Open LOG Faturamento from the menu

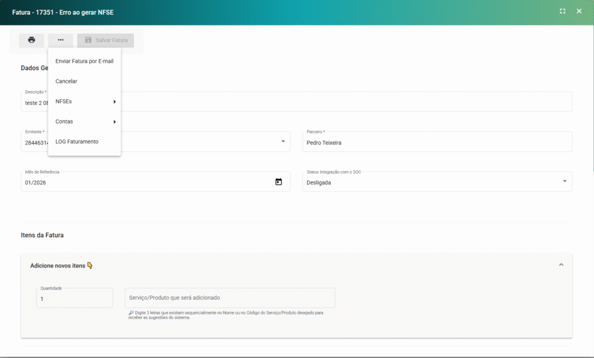(77, 142)
